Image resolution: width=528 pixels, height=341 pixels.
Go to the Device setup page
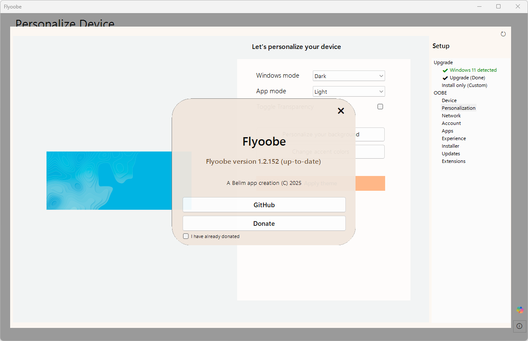[449, 100]
